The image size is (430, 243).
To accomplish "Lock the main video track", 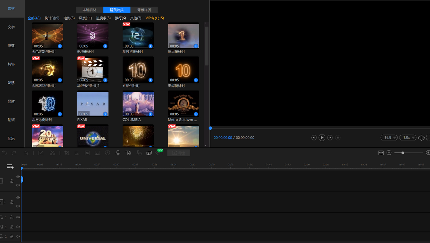I will tap(12, 181).
